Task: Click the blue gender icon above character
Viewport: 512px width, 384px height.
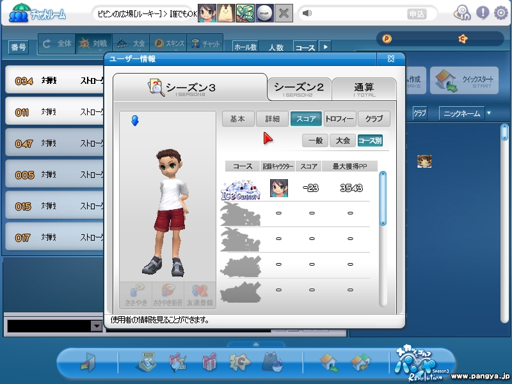Action: pyautogui.click(x=134, y=120)
